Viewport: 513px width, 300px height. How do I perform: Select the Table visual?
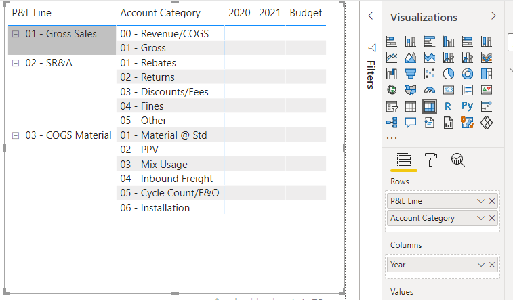tap(411, 106)
